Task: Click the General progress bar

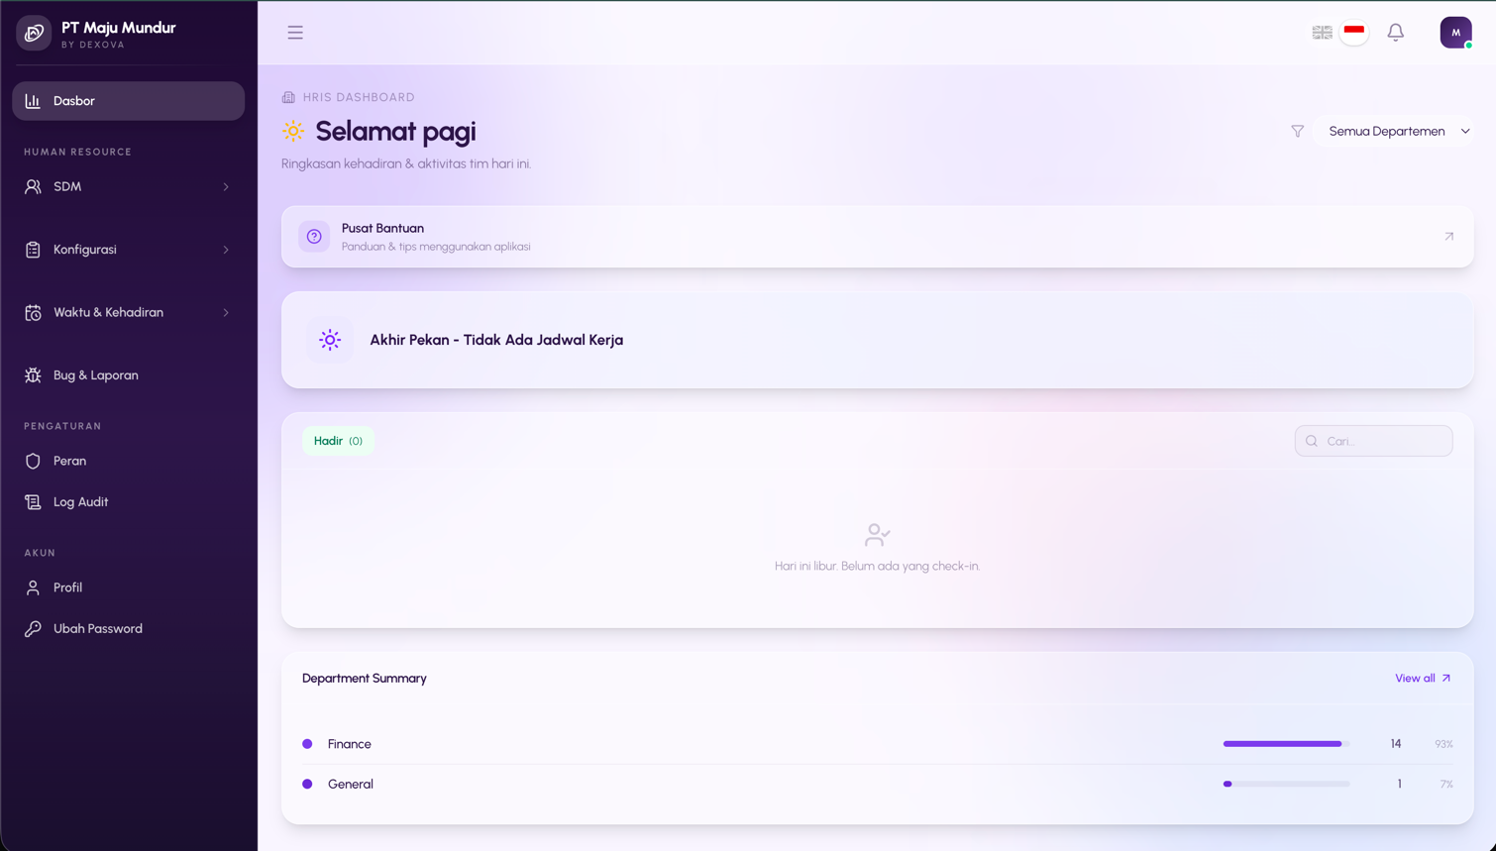Action: click(x=1286, y=784)
